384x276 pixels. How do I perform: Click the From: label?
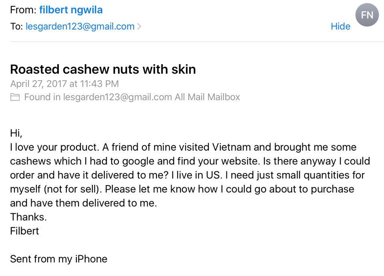point(23,10)
